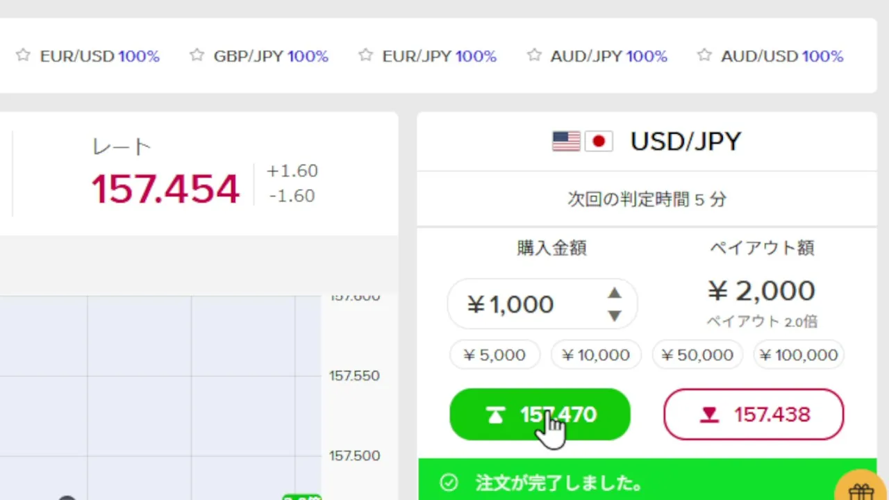Decrease purchase amount with down arrow
This screenshot has width=889, height=500.
614,316
